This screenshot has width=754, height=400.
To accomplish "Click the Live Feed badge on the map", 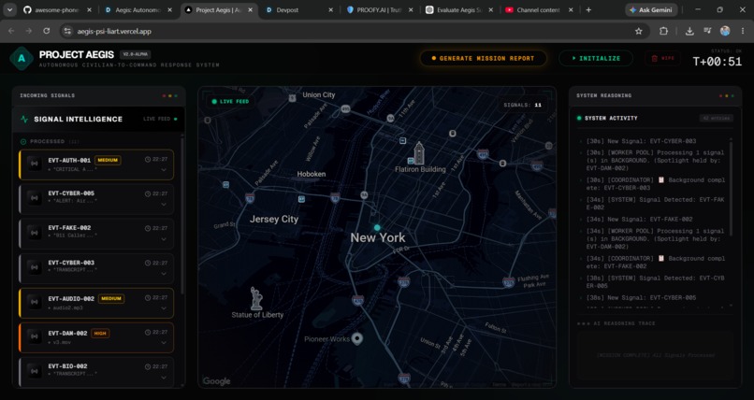I will pos(230,102).
